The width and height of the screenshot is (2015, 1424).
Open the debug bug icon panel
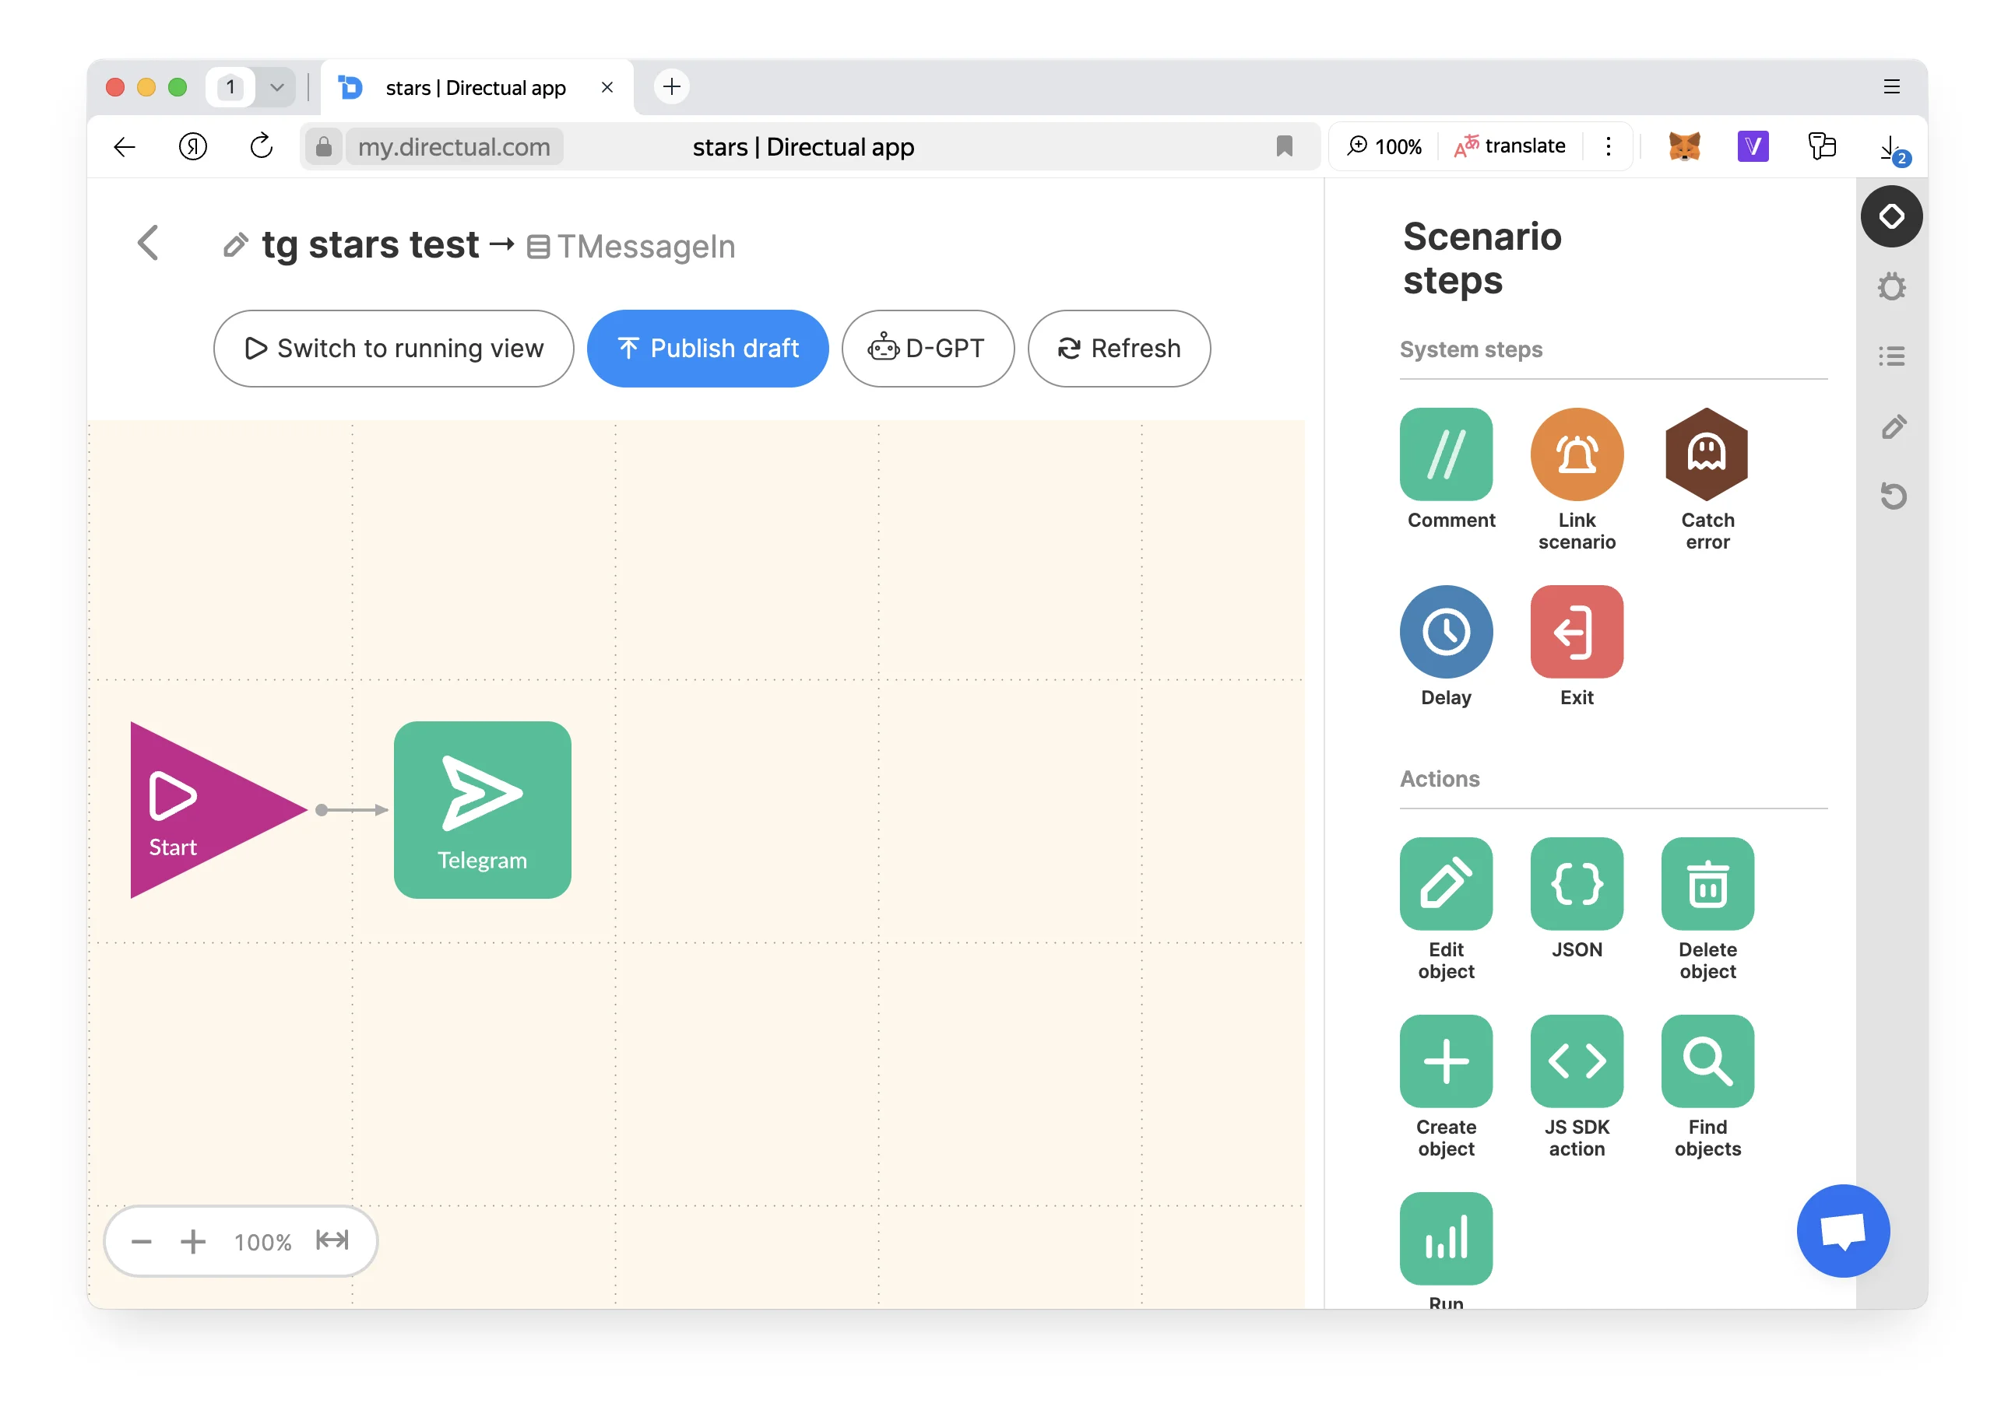(x=1891, y=286)
